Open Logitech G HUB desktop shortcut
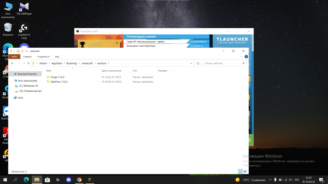328x184 pixels. pos(24,31)
